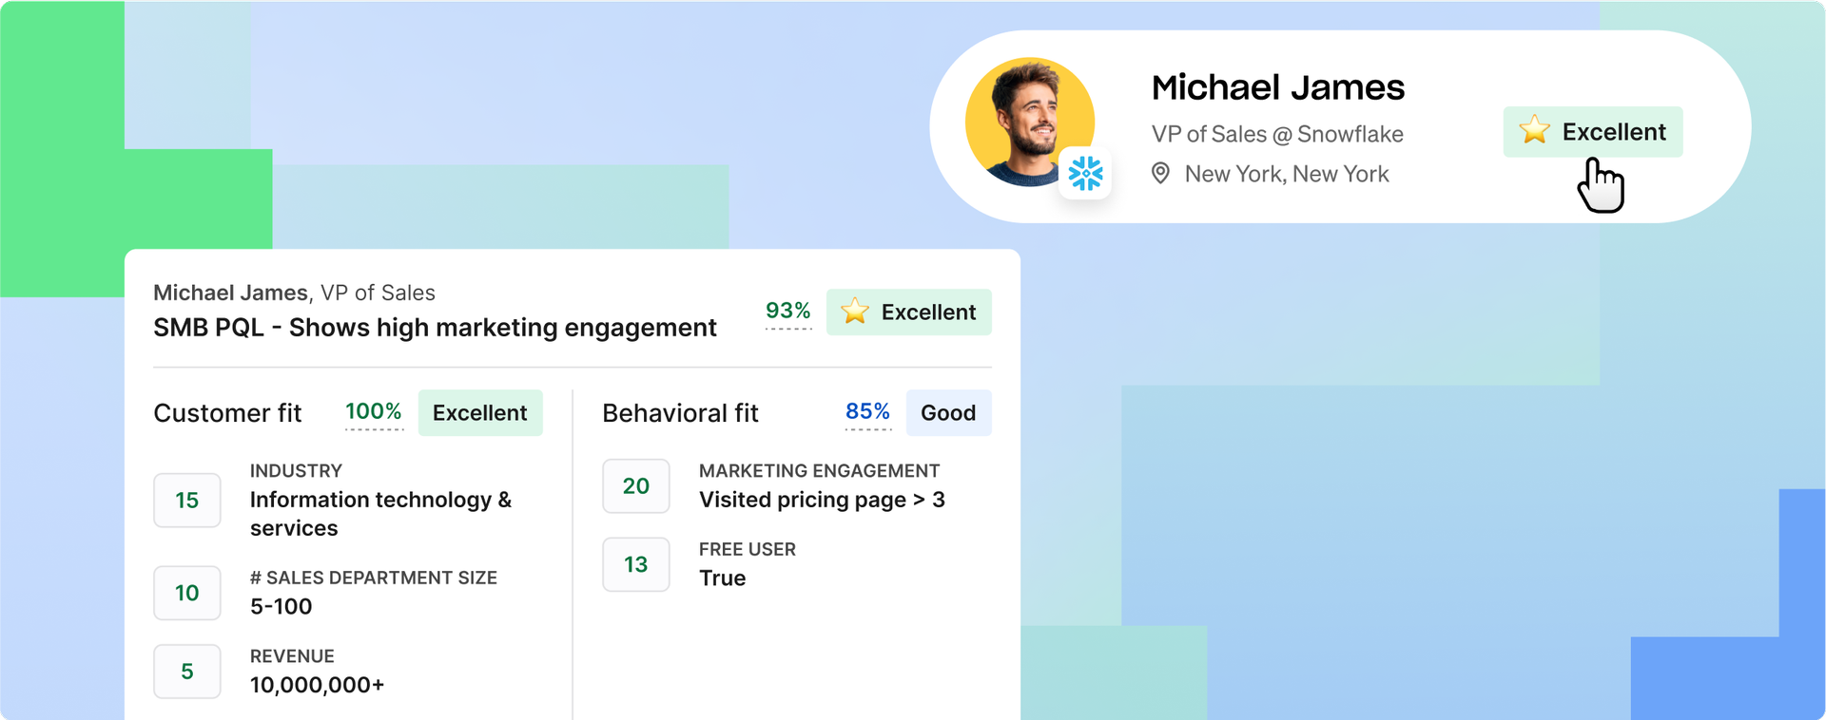Image resolution: width=1826 pixels, height=720 pixels.
Task: Click the Sales Department Size score box showing 10
Action: pyautogui.click(x=186, y=593)
